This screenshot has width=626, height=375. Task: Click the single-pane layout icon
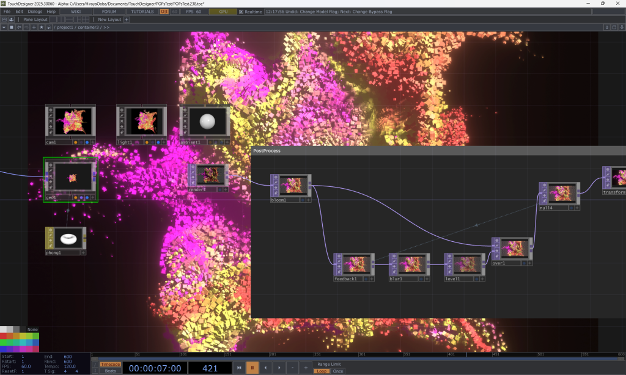[x=54, y=19]
